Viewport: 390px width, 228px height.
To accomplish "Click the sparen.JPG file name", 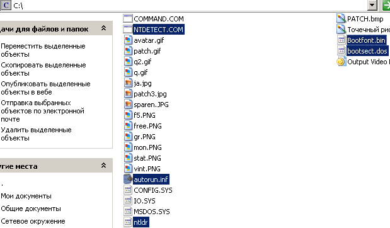I will [151, 105].
